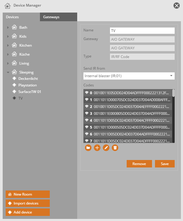Click the trash delete icon under Codes

[x=115, y=148]
